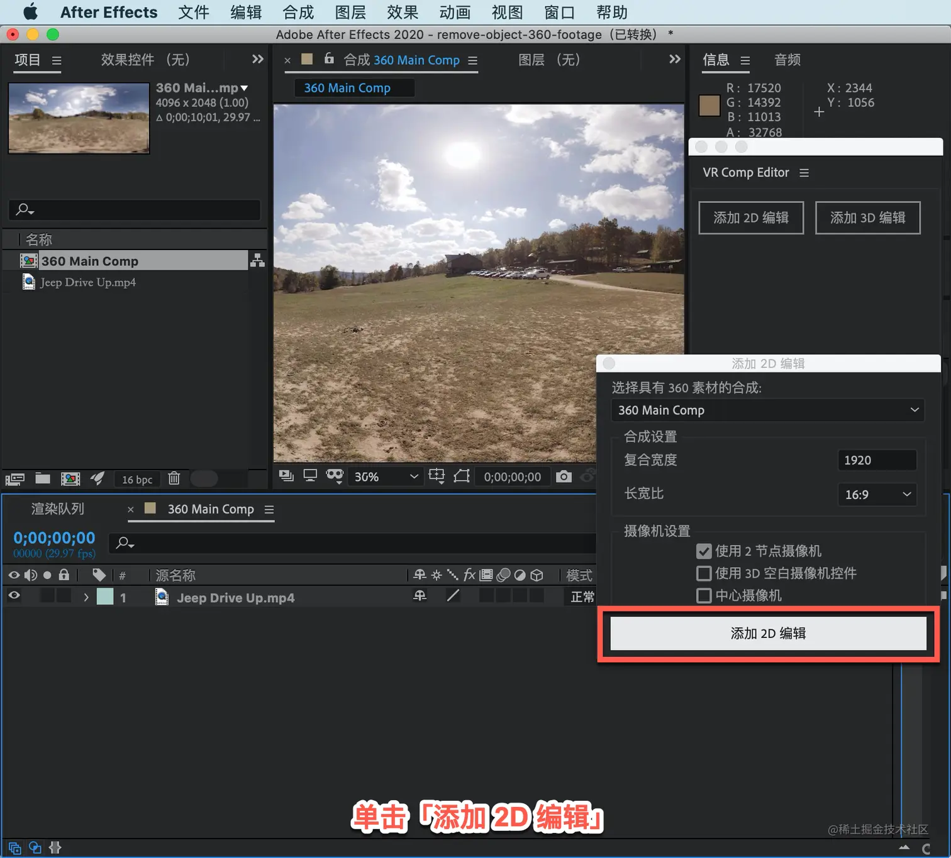Click the frame blending column icon
Viewport: 951px width, 858px height.
[486, 575]
